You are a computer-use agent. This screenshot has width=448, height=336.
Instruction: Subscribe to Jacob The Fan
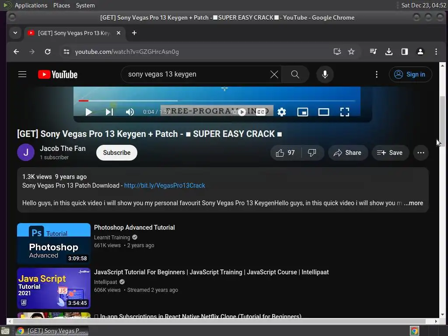[x=116, y=153]
